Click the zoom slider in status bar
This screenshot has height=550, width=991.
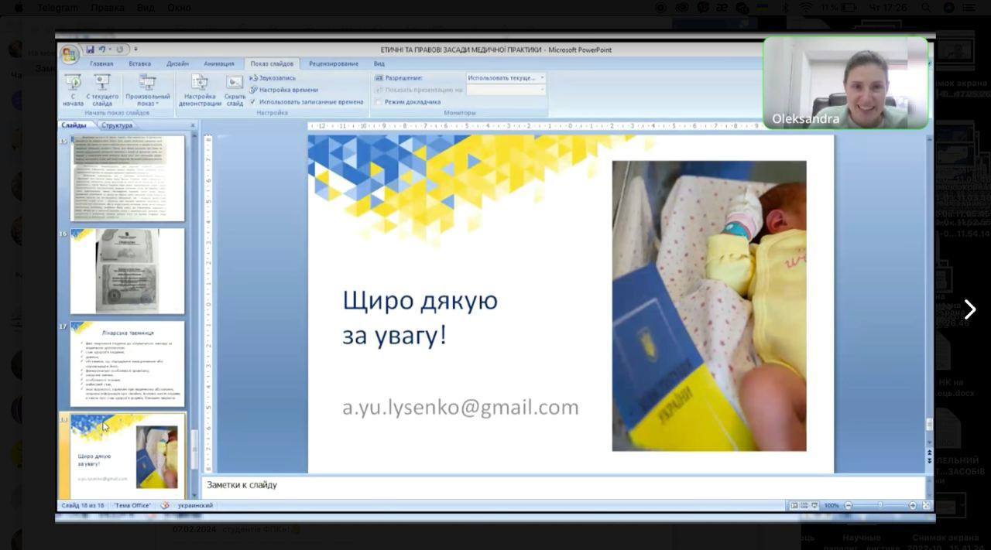click(880, 505)
